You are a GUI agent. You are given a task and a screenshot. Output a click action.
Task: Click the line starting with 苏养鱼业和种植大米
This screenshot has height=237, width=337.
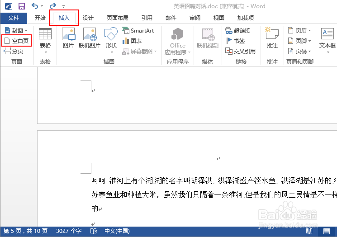214,194
